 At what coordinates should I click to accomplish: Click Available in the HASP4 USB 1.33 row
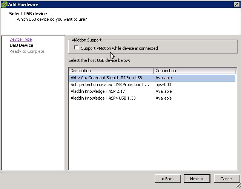click(164, 98)
